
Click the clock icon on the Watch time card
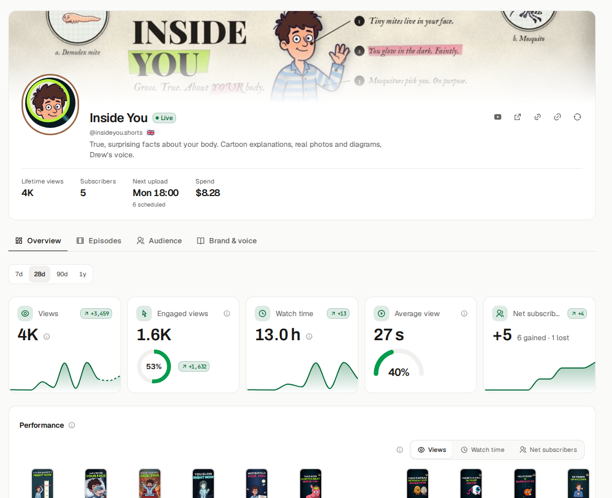[x=263, y=313]
